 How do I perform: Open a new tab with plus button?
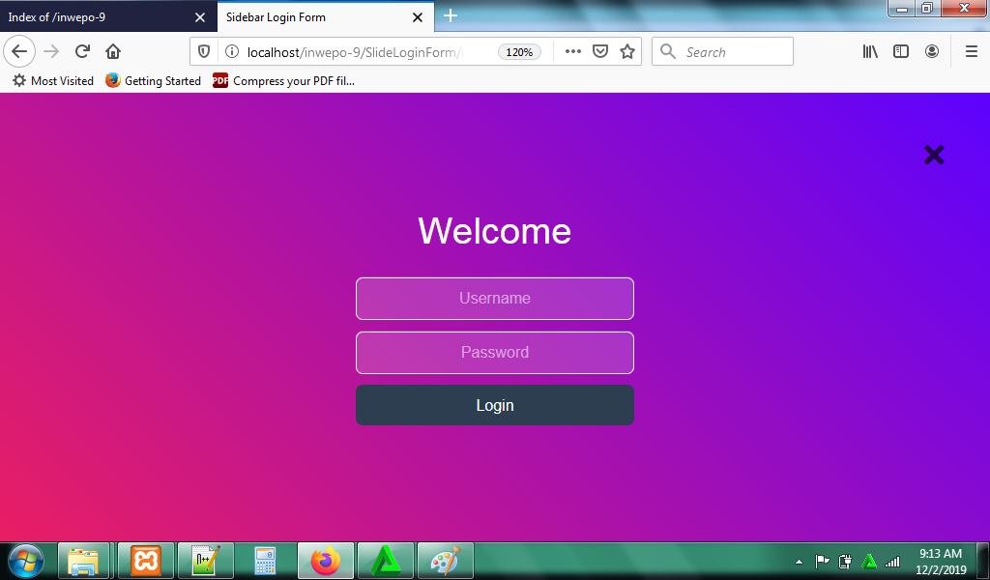coord(451,15)
